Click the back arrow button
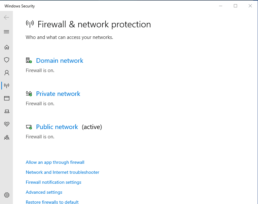258x204 pixels. pos(6,17)
